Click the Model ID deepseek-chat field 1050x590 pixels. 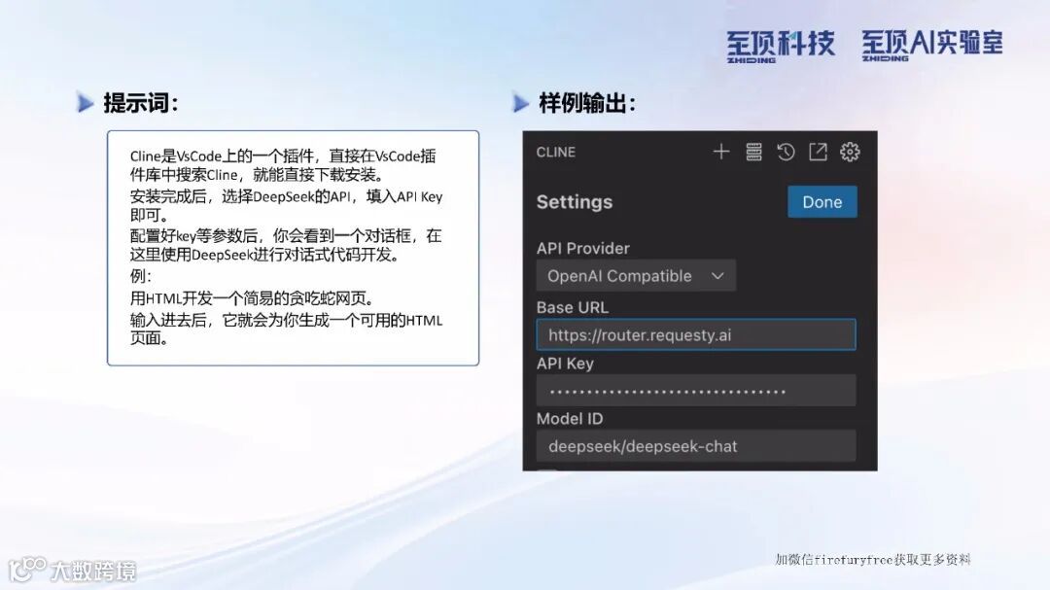pos(696,446)
